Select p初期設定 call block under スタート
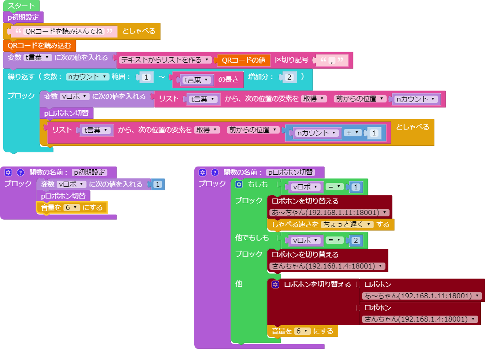485x349 pixels. click(23, 17)
